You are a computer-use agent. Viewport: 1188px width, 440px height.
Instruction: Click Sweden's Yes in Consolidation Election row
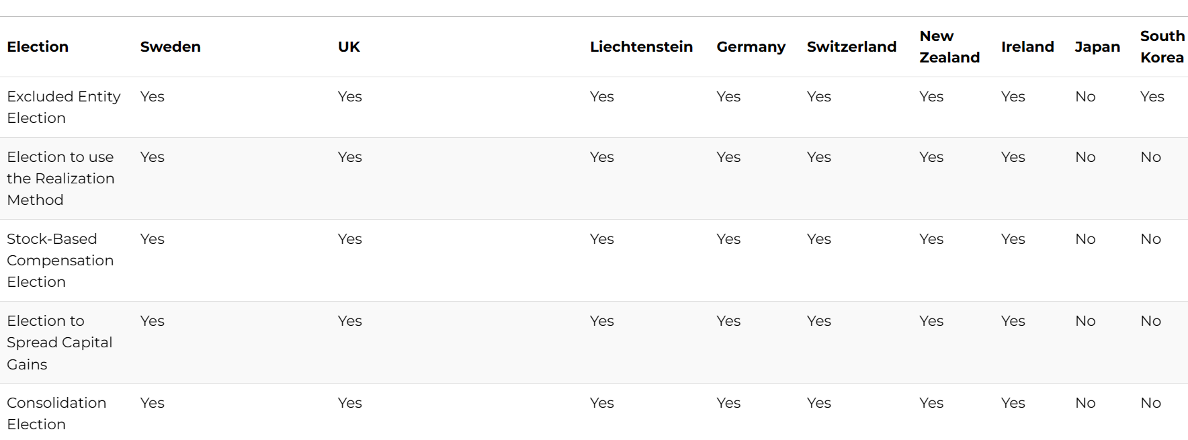pos(153,403)
